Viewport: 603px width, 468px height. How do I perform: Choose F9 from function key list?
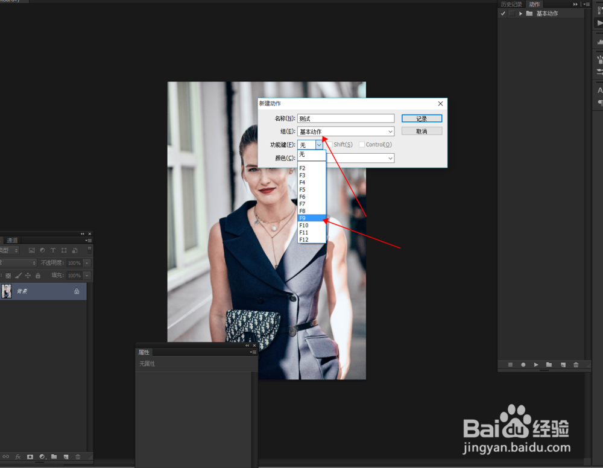(312, 218)
